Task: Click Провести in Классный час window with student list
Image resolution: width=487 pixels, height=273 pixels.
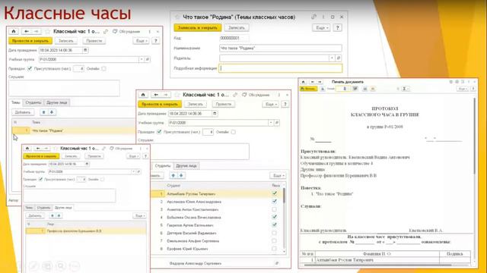Action: 224,105
